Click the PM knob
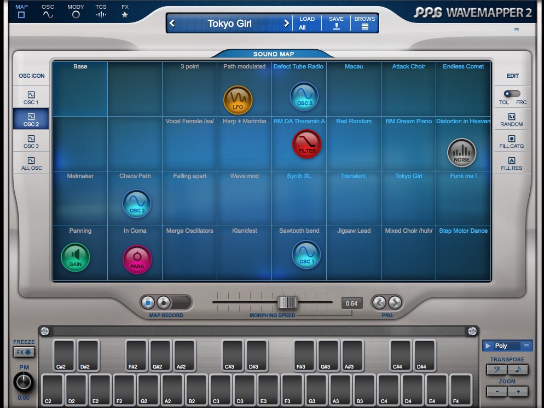The image size is (544, 408). pos(23,382)
